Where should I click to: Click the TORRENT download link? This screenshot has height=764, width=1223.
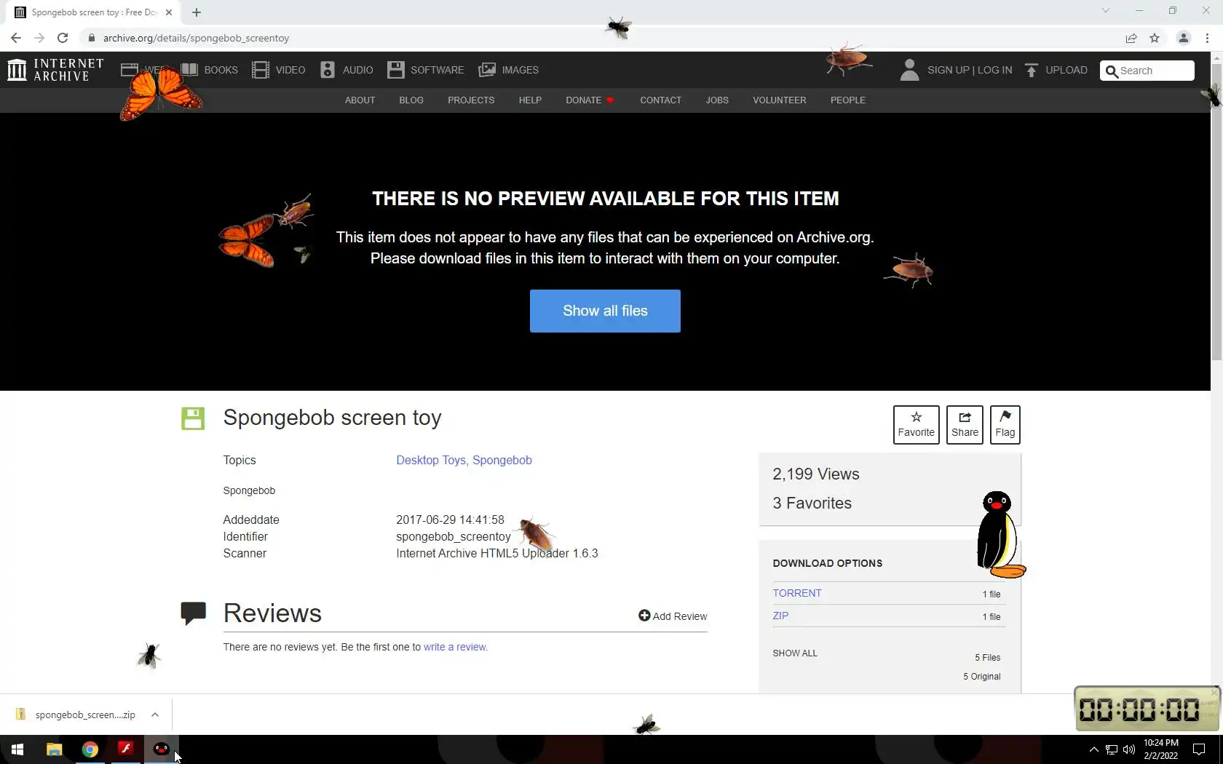click(797, 593)
